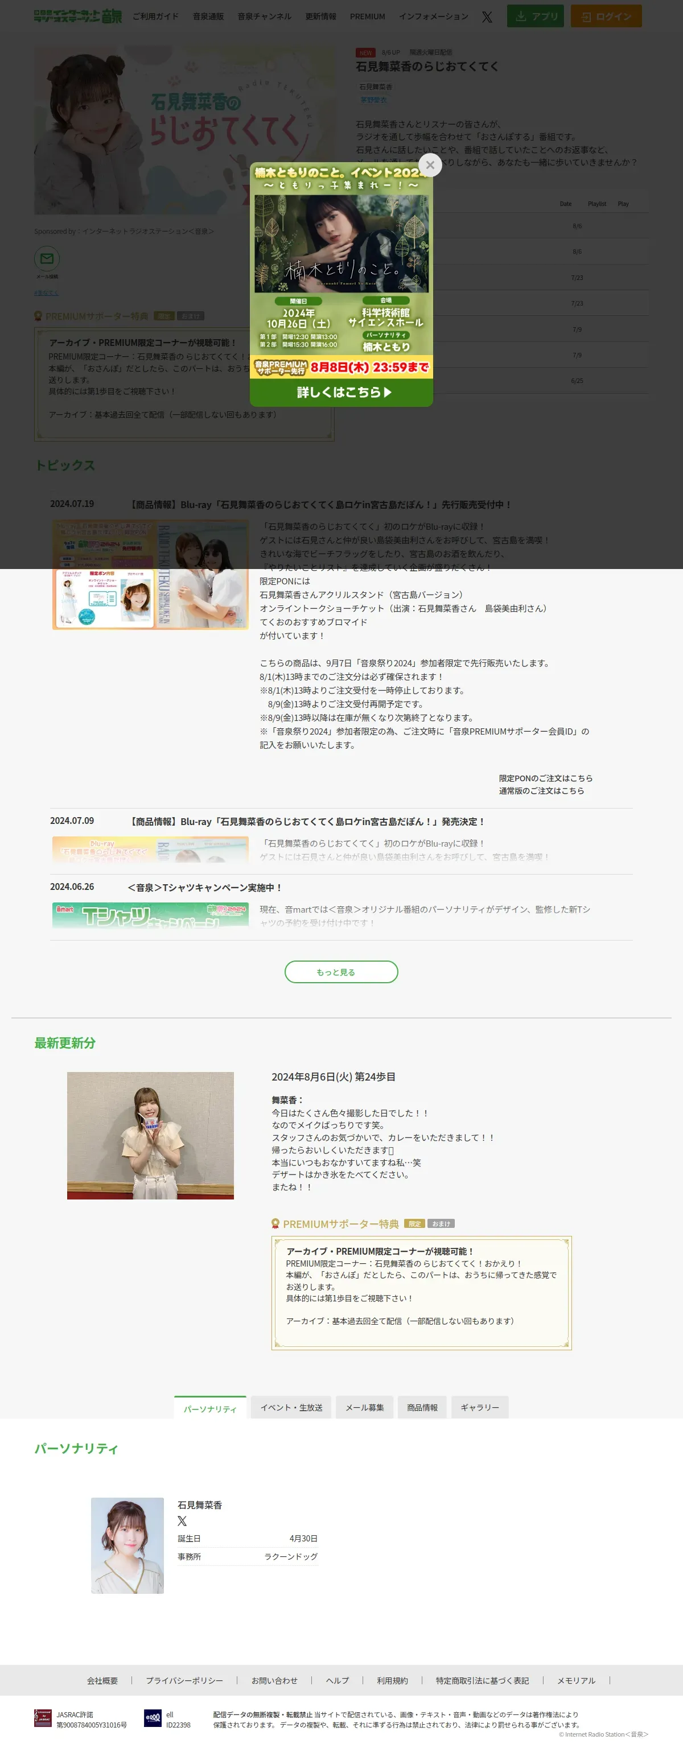This screenshot has width=683, height=1752.
Task: Switch to the メール募集 tab
Action: point(365,1407)
